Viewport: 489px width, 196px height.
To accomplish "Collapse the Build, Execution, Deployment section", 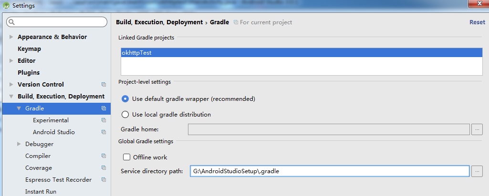I will pos(11,97).
